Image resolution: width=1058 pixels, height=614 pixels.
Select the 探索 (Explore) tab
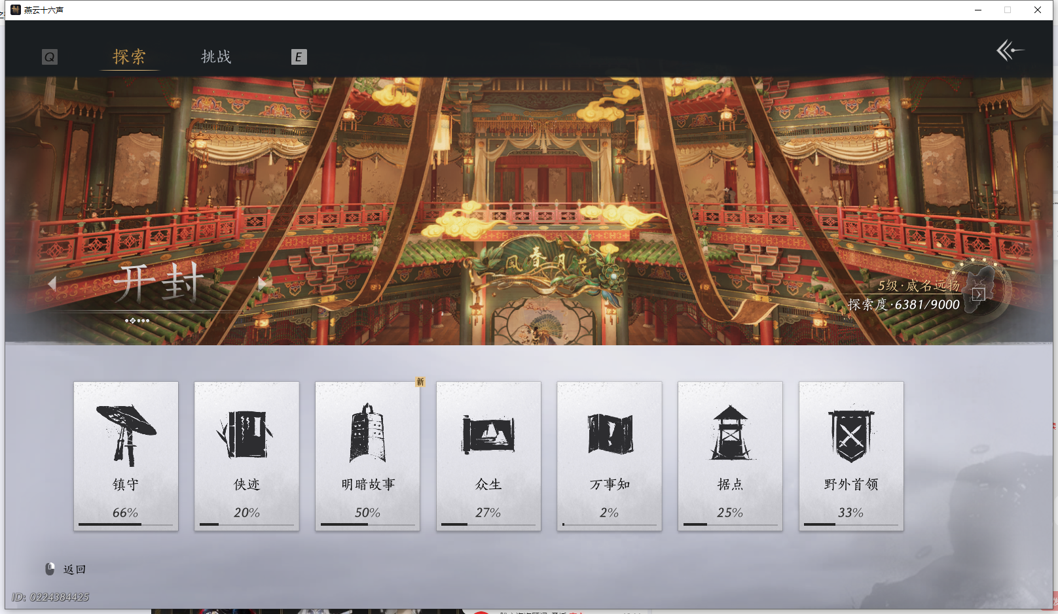[x=130, y=57]
